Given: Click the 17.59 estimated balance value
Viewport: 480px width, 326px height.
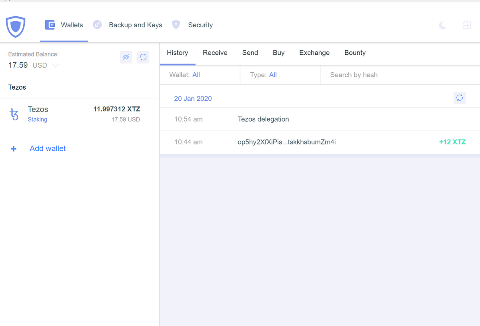Looking at the screenshot, I should pos(18,65).
